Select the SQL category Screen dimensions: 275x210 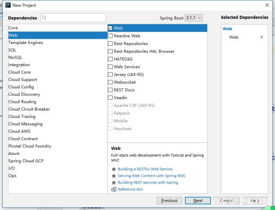(58, 50)
